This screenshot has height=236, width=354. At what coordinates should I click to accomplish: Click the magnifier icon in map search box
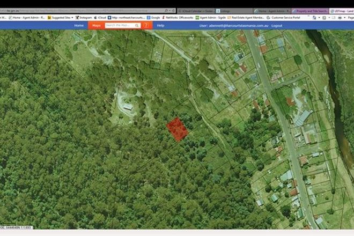[x=137, y=25]
